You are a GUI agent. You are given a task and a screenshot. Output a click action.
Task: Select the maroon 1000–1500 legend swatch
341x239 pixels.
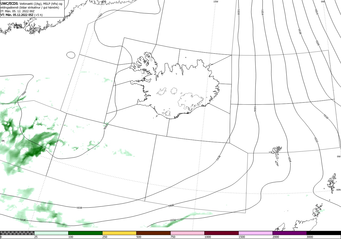tap(222, 233)
